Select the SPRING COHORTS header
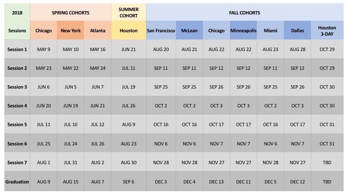 click(x=70, y=12)
